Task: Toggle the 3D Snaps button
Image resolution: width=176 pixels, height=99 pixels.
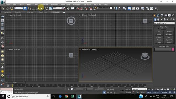Action: [x=78, y=8]
